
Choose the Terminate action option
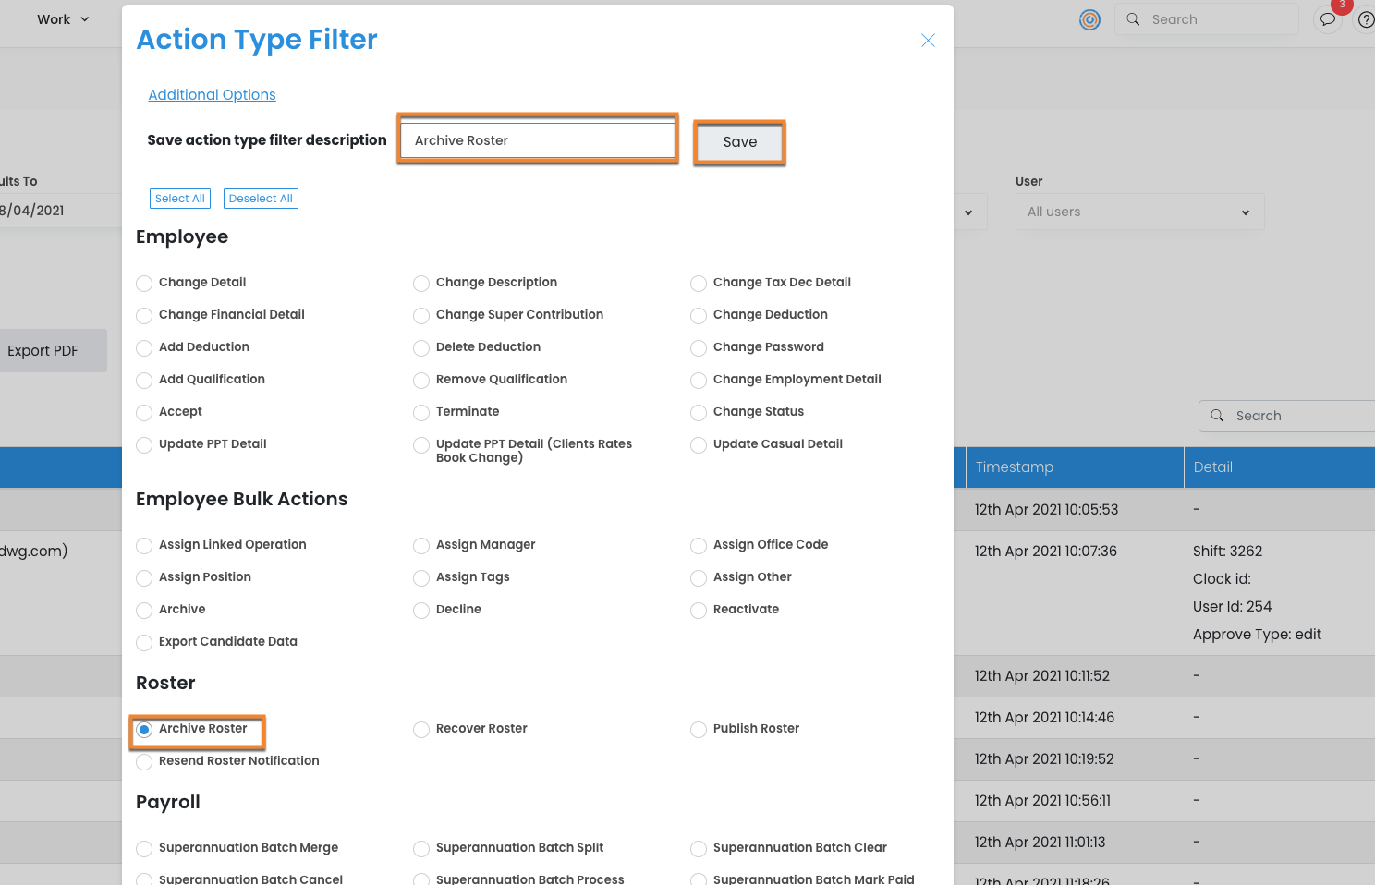(421, 413)
